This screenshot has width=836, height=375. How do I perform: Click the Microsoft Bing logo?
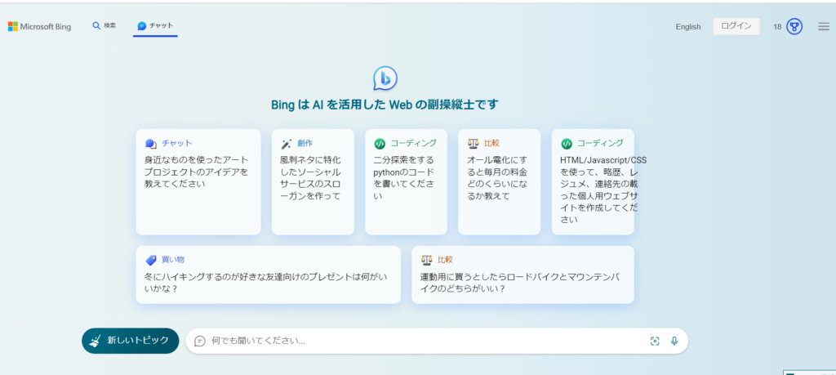pos(39,27)
